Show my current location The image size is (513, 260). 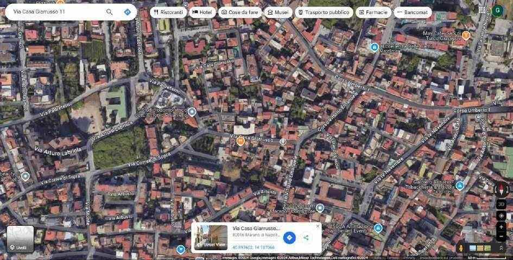[x=501, y=215]
